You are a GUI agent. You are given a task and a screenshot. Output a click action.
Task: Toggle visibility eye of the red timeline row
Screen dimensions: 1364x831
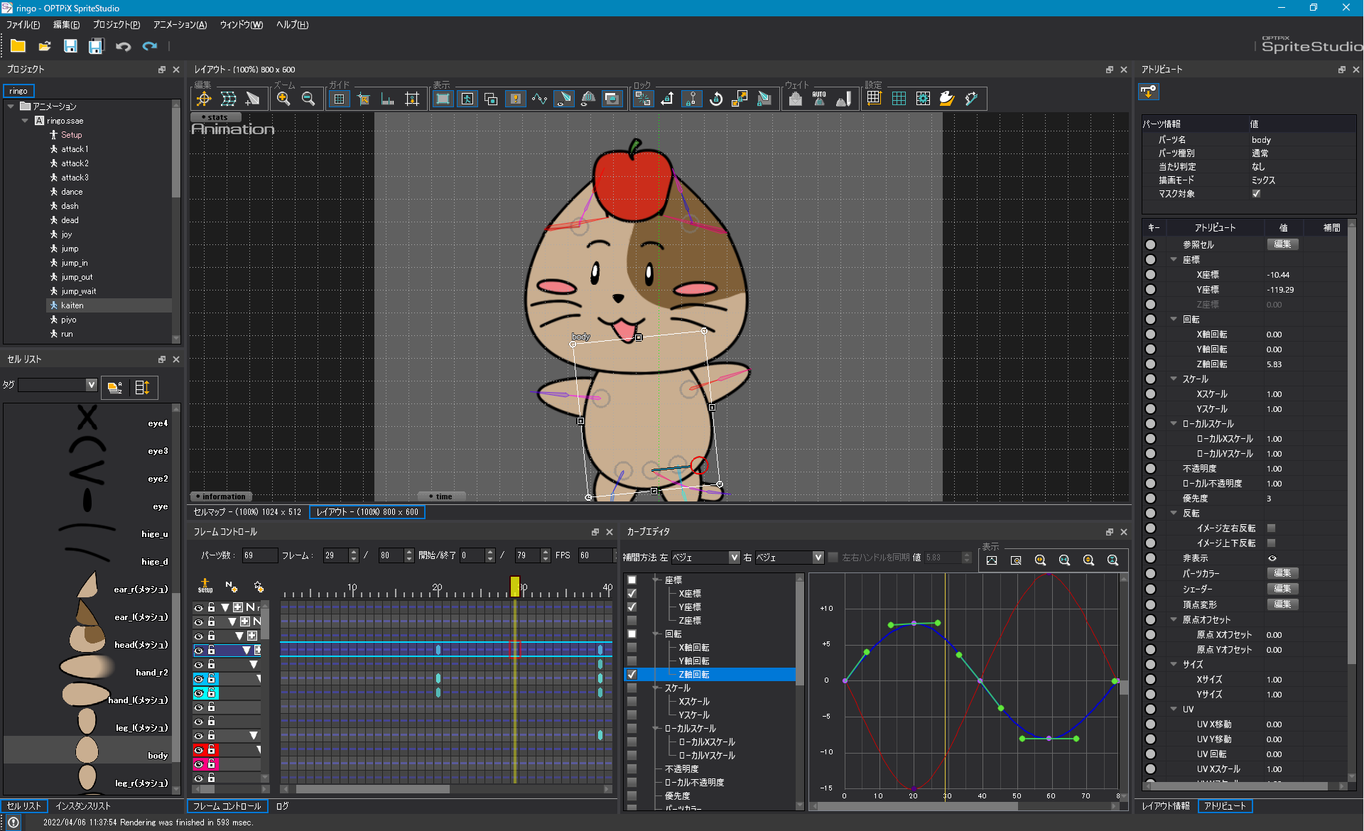pos(199,750)
